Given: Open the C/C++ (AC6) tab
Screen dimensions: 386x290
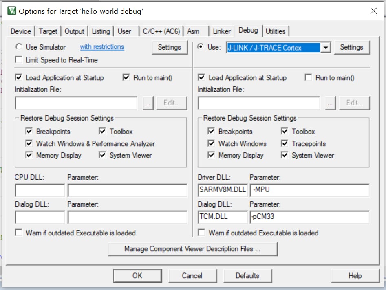Looking at the screenshot, I should pyautogui.click(x=161, y=31).
